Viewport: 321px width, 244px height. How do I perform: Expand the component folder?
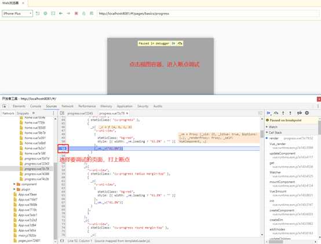coord(14,184)
